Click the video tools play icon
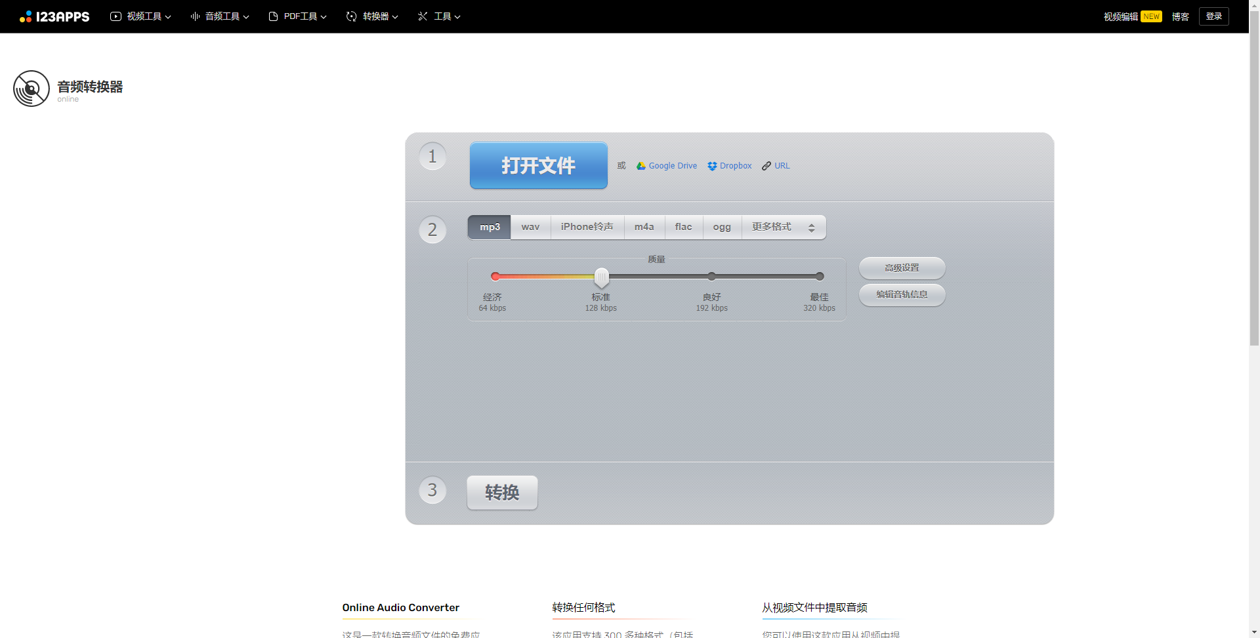This screenshot has width=1260, height=638. [x=115, y=16]
